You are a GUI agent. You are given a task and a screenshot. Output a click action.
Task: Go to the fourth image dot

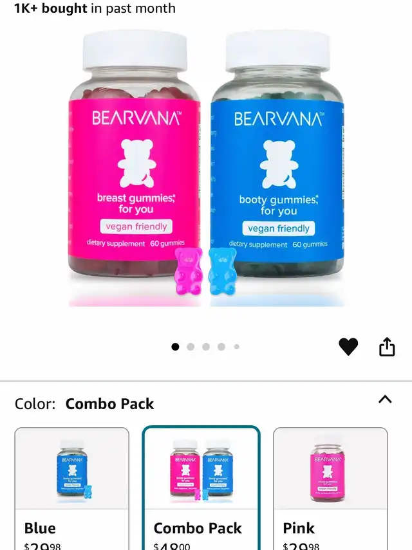(x=221, y=347)
